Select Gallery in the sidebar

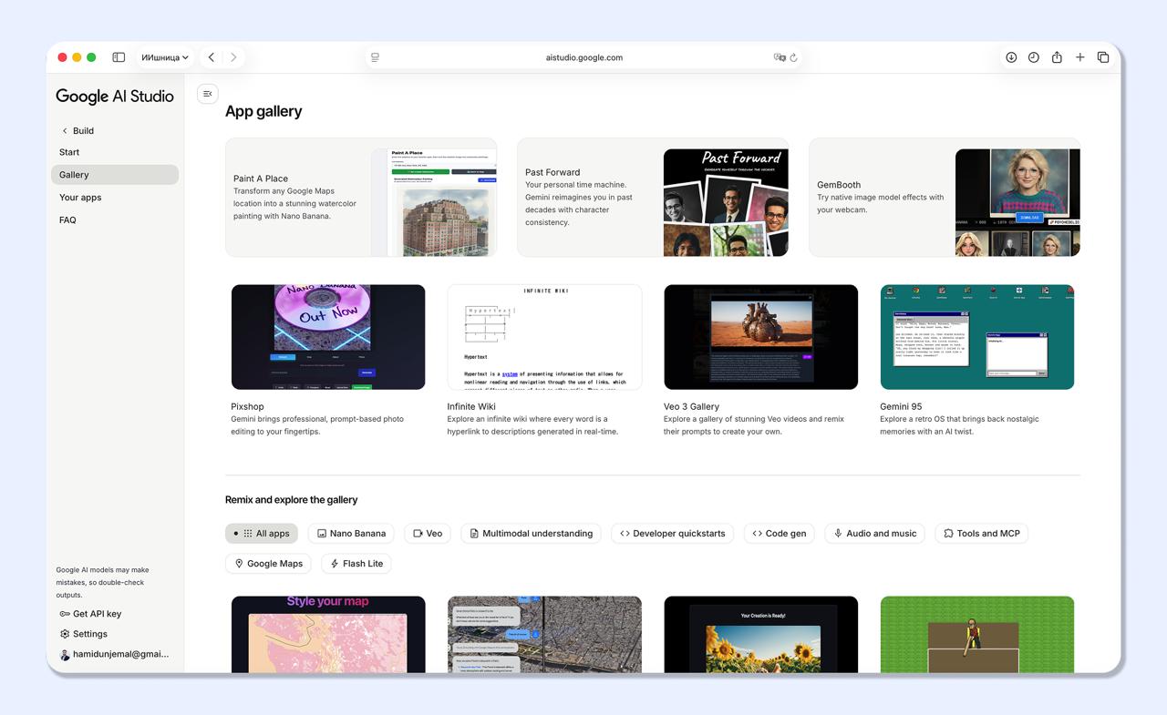(115, 175)
